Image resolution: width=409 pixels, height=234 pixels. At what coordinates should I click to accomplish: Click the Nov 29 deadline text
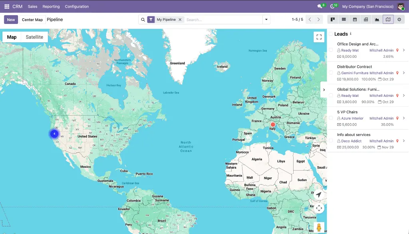click(x=387, y=147)
